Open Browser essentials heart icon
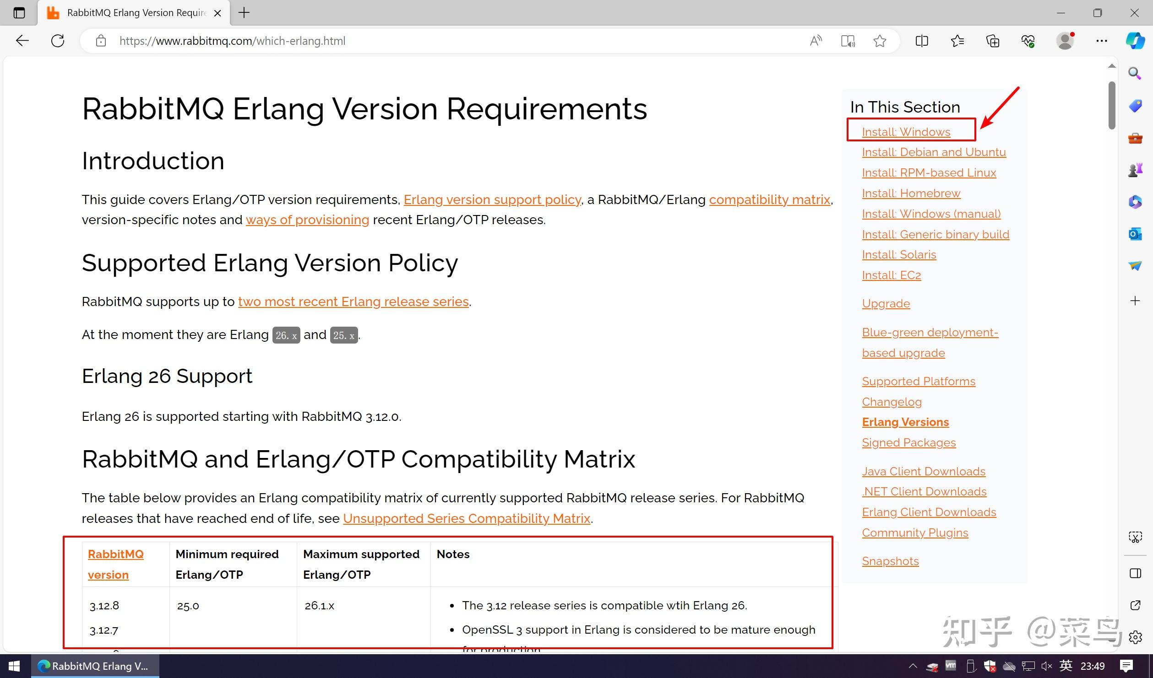The image size is (1153, 678). click(1028, 41)
